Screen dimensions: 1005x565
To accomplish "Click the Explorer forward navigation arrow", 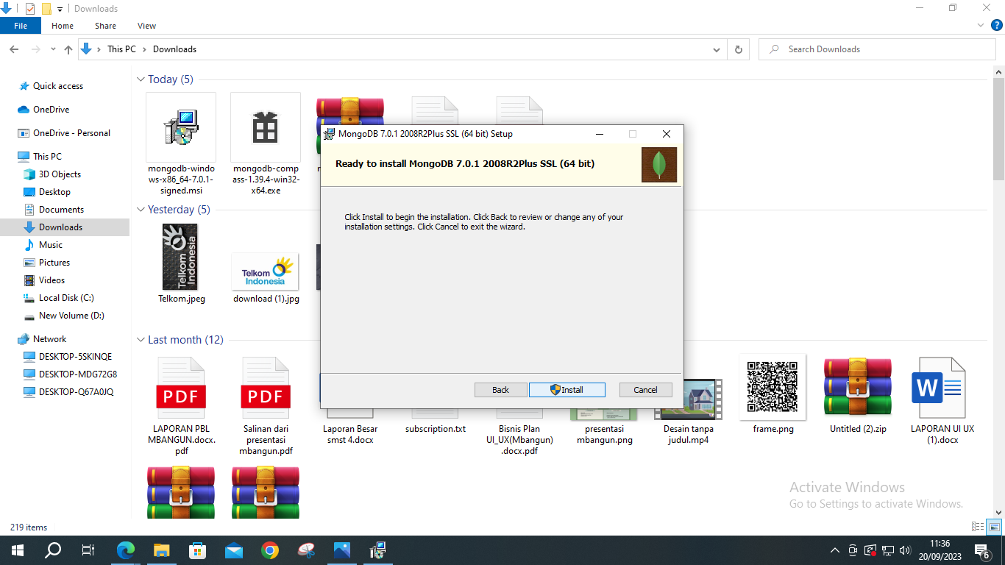I will point(35,49).
